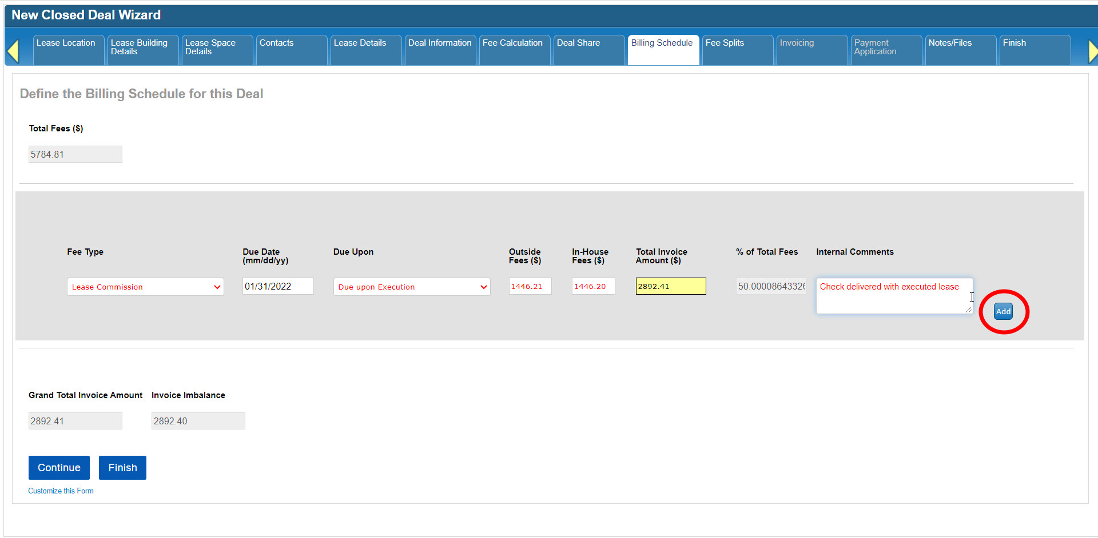Expand the Fee Type dropdown

[x=145, y=287]
